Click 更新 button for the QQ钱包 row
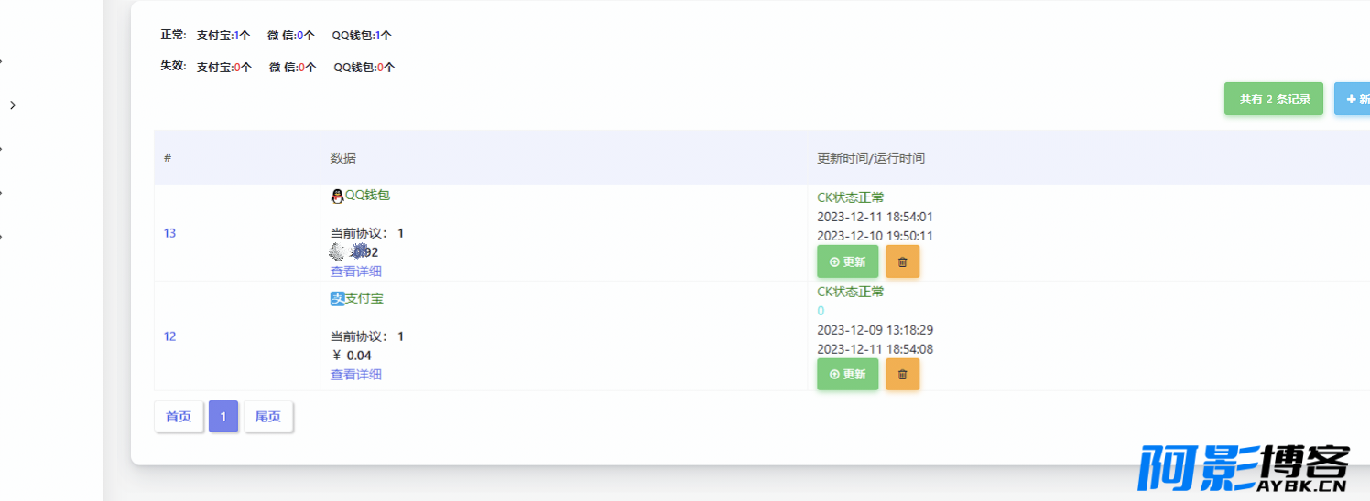Screen dimensions: 1370x501 tap(847, 261)
